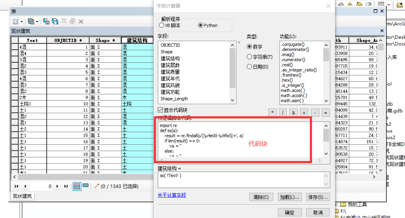The image size is (405, 218).
Task: Click expression box containing ss( !Text! )
Action: [x=241, y=180]
